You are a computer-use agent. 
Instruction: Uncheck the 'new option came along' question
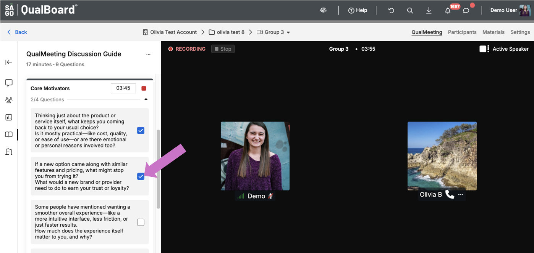pos(141,176)
